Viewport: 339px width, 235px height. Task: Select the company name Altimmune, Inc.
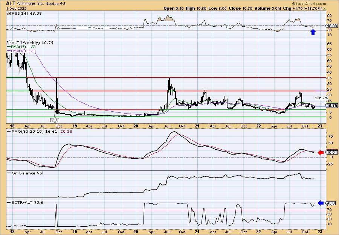30,4
